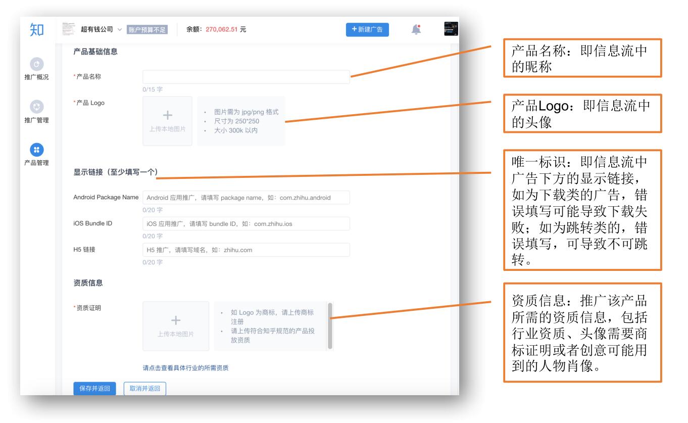688x423 pixels.
Task: Click the 新建广告 button
Action: point(367,29)
